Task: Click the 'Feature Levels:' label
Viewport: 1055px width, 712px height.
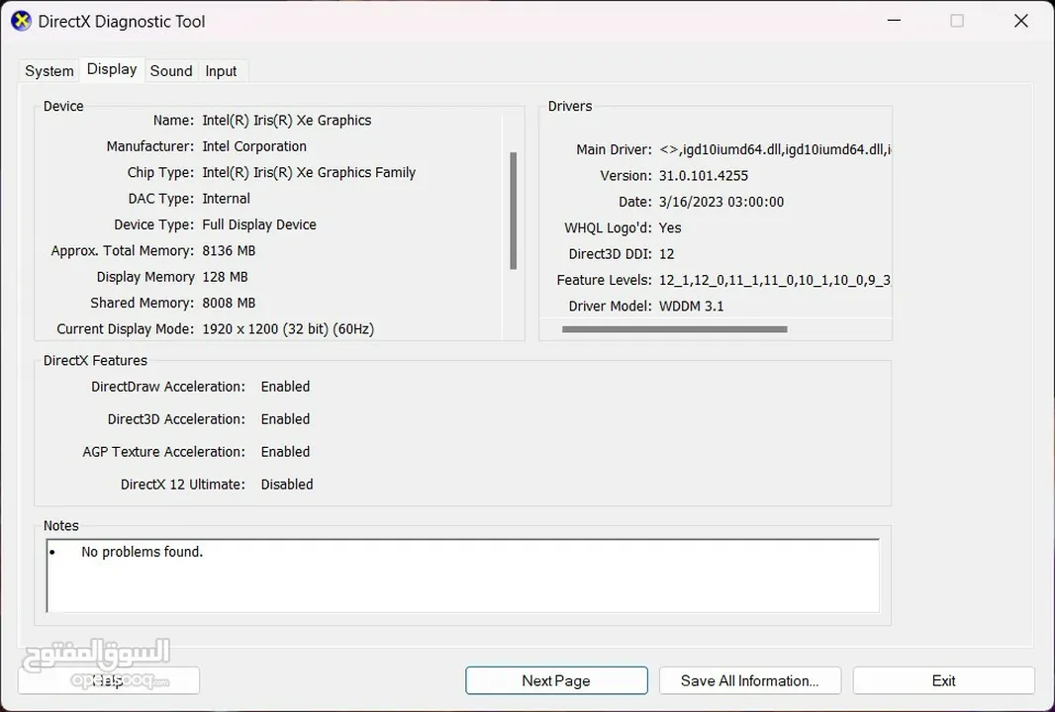Action: pyautogui.click(x=604, y=281)
